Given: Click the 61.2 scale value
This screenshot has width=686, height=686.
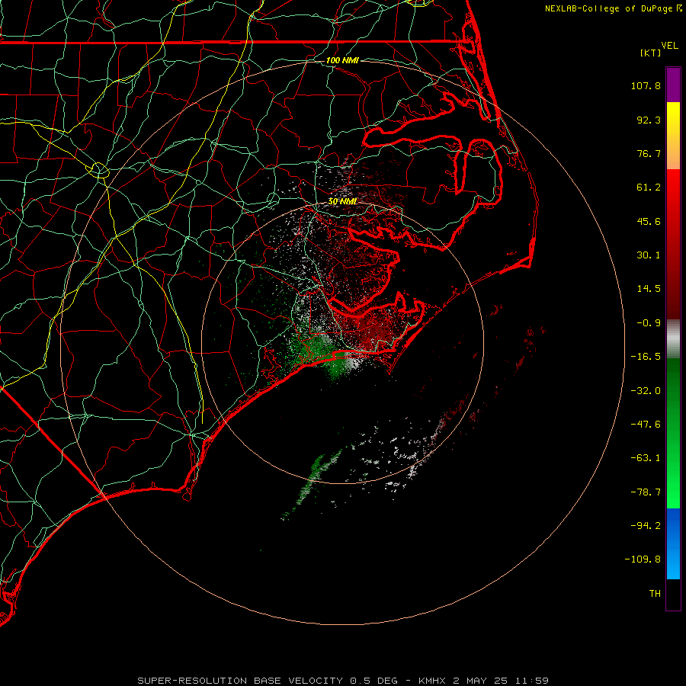Looking at the screenshot, I should [x=649, y=188].
